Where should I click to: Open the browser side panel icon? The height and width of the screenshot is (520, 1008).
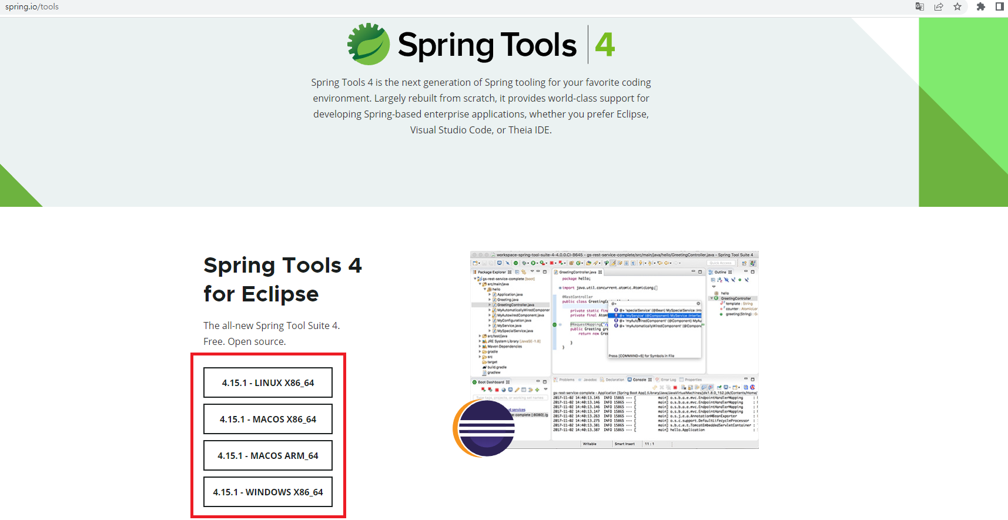(999, 6)
